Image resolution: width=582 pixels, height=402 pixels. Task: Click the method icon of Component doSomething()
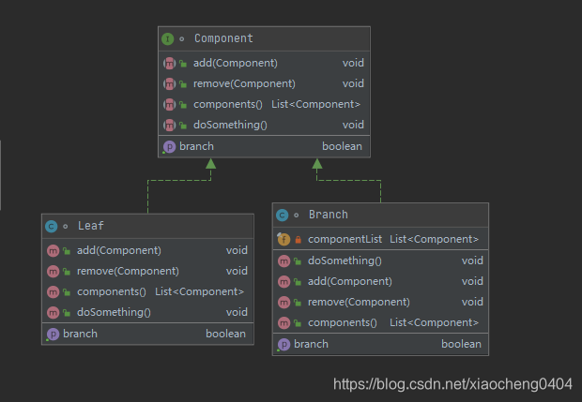pos(169,126)
